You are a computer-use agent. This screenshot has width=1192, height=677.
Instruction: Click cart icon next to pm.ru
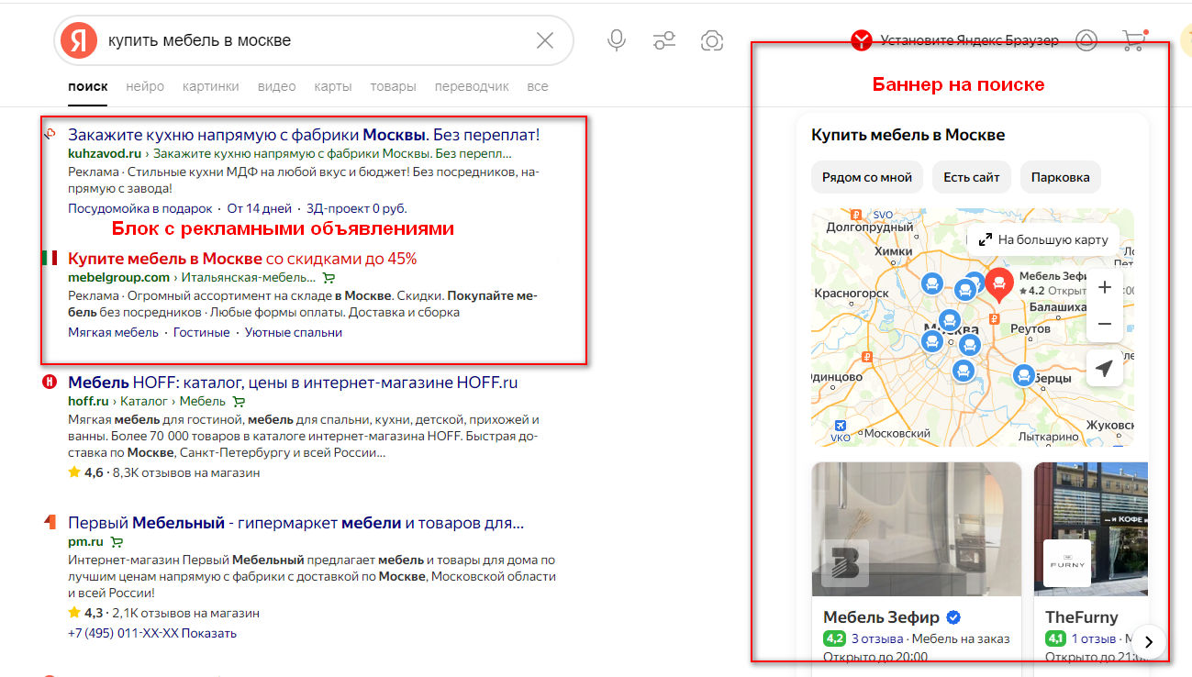point(117,542)
